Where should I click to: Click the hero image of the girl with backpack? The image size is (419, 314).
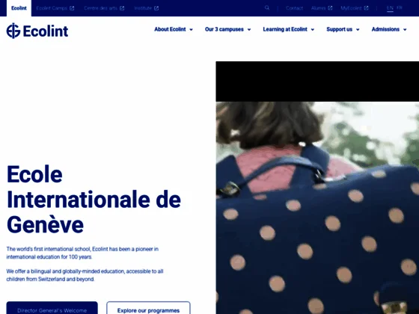tap(317, 208)
